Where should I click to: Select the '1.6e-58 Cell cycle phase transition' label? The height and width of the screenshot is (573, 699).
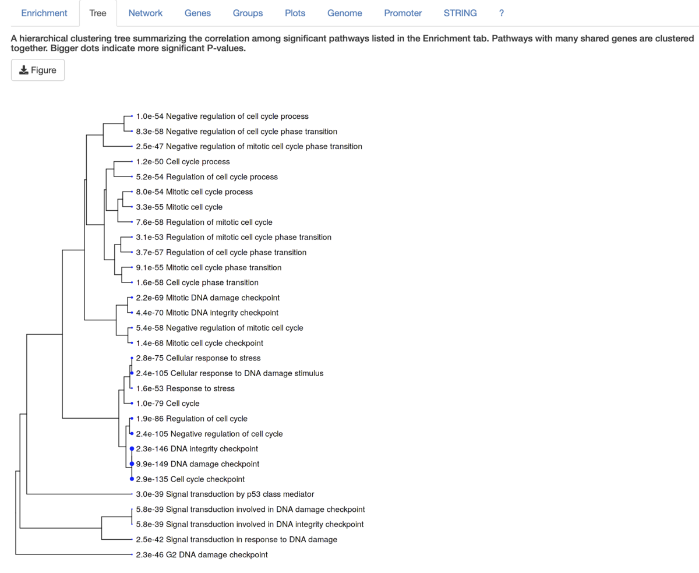point(197,283)
